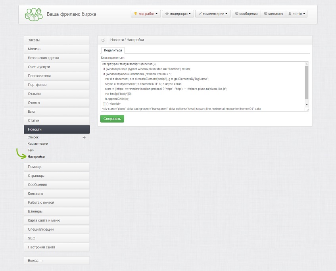This screenshot has width=336, height=271.
Task: Open the Теги submenu item
Action: [31, 150]
